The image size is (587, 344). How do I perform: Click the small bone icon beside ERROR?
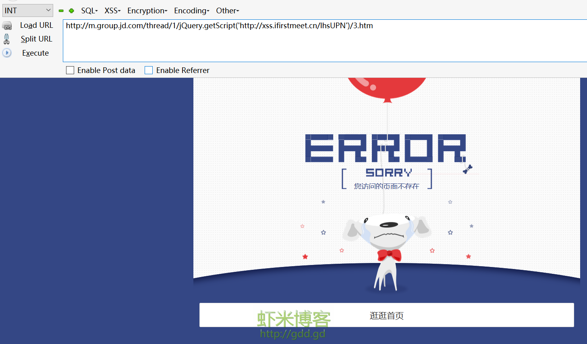(467, 169)
